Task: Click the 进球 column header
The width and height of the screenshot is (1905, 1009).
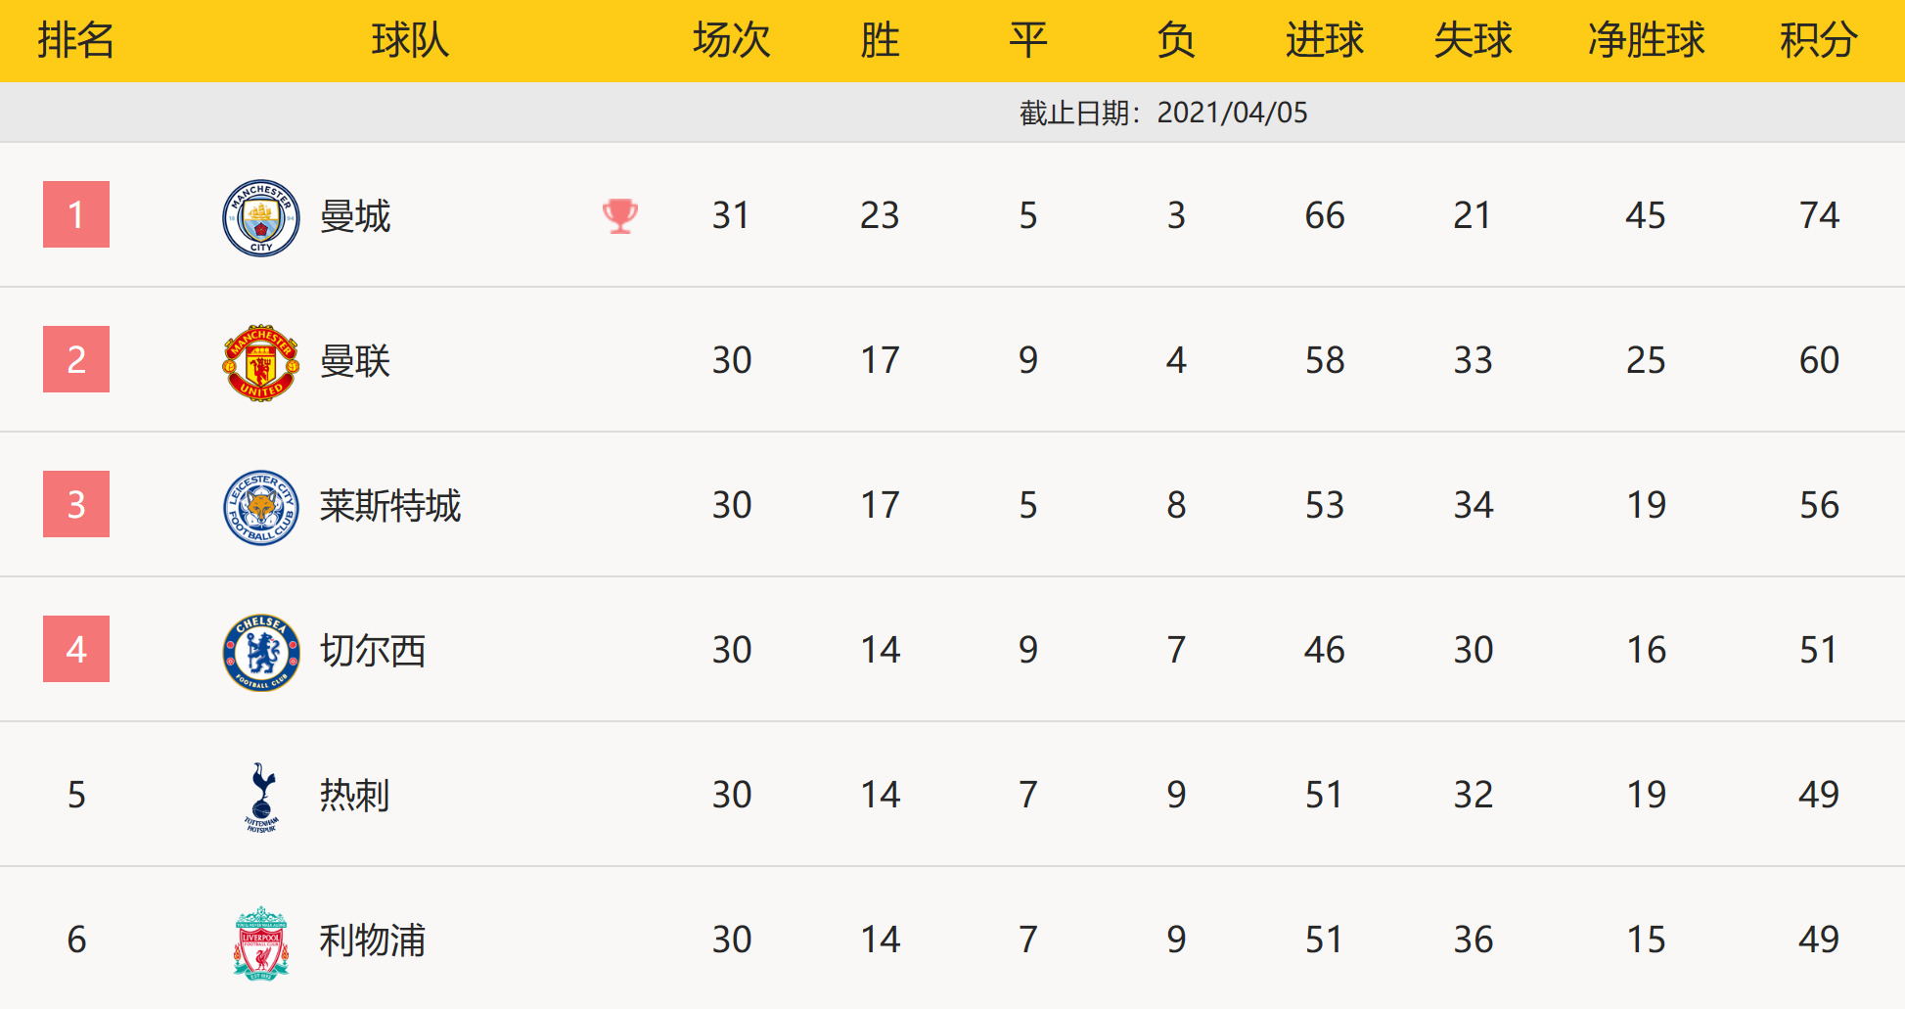Action: click(x=1324, y=40)
